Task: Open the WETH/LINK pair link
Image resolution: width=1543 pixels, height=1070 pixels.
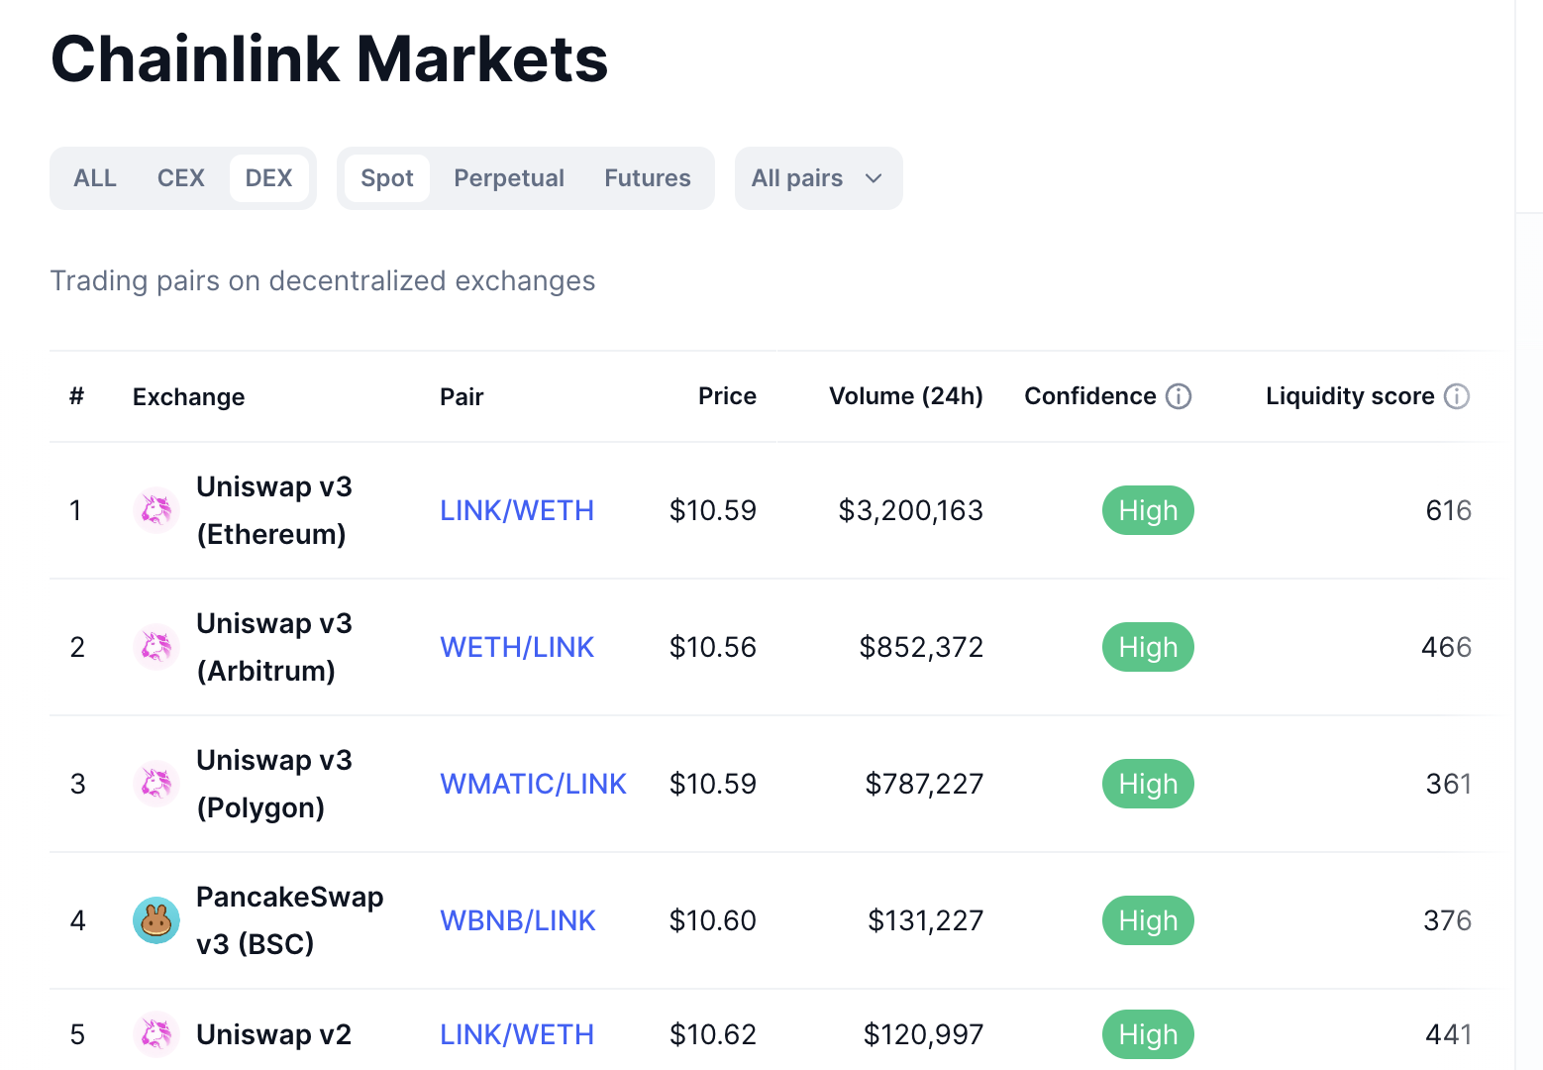Action: (517, 647)
